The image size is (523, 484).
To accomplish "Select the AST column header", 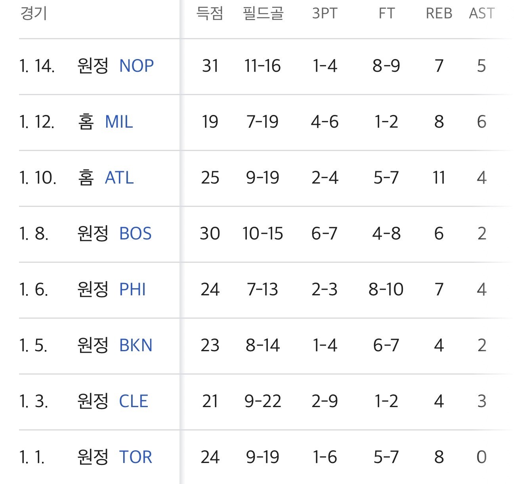I will point(482,13).
